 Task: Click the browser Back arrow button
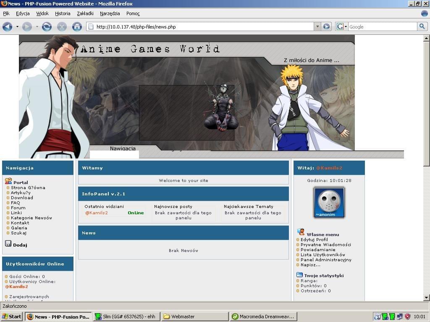pyautogui.click(x=7, y=27)
